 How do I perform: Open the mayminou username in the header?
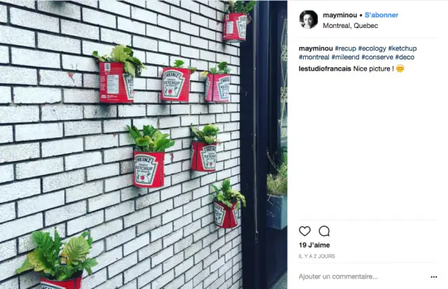click(339, 15)
